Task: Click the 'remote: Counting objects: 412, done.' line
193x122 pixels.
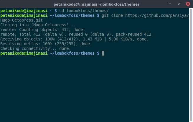Action: 43,30
